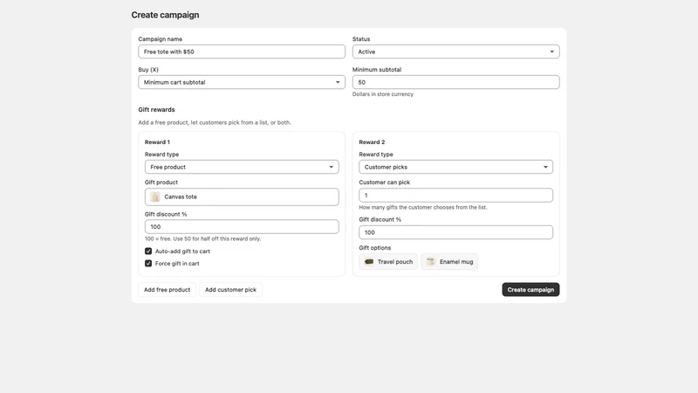
Task: Click the Reward 1 card title
Action: (157, 142)
